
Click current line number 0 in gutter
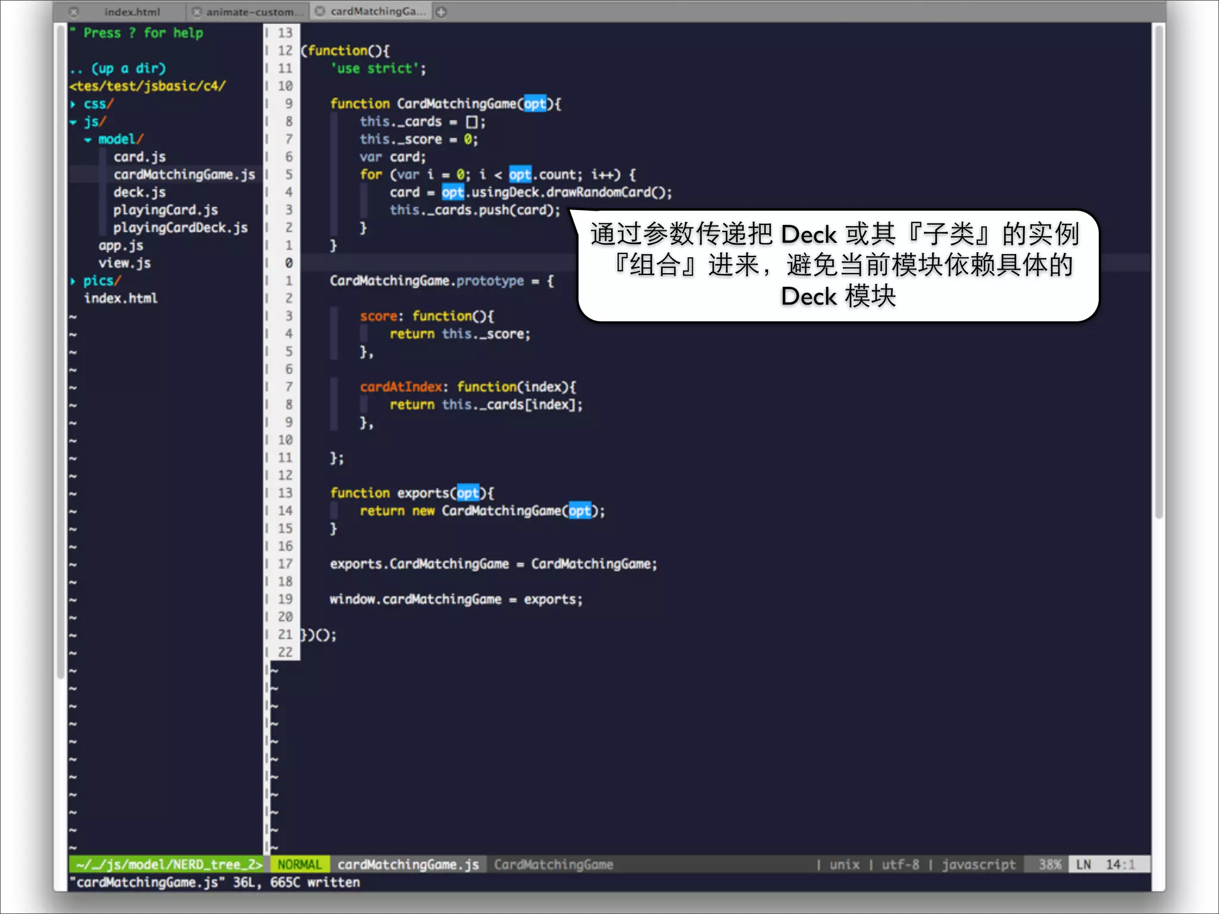(x=289, y=263)
